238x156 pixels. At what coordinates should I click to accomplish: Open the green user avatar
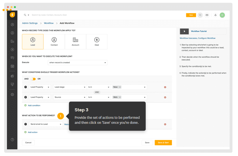point(222,15)
